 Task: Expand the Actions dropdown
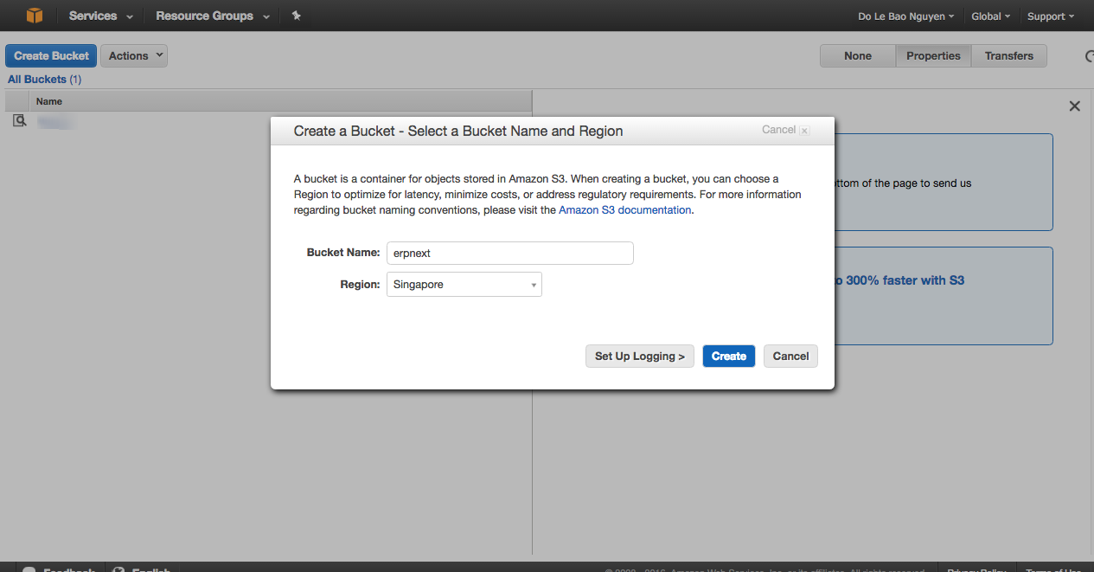pos(134,56)
